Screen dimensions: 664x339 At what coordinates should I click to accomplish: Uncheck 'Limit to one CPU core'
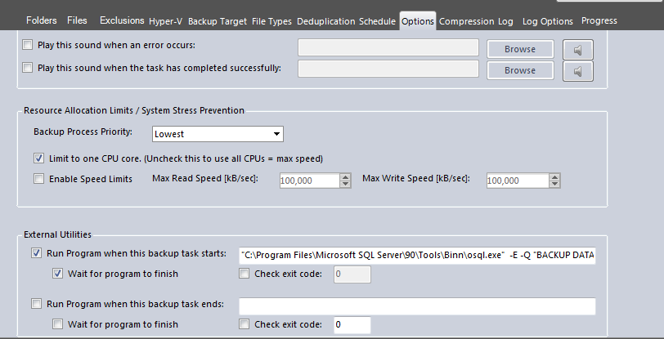click(38, 158)
